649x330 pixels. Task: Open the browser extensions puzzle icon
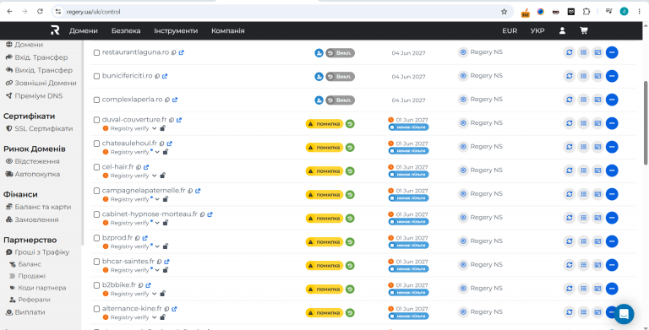586,12
